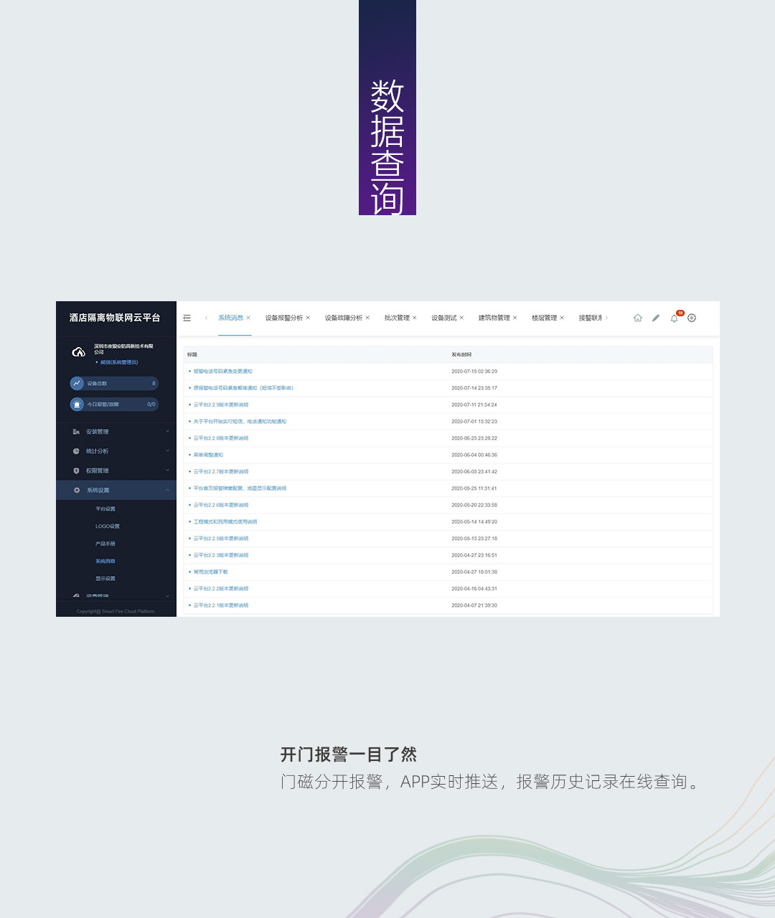Click the alarm lamp icon beside 今日报警/故障

pos(78,404)
